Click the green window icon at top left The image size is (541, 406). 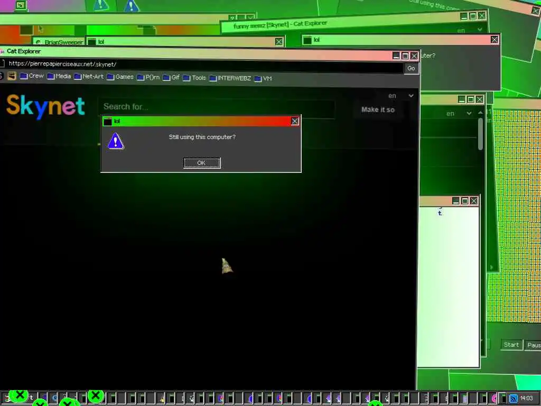[x=21, y=5]
